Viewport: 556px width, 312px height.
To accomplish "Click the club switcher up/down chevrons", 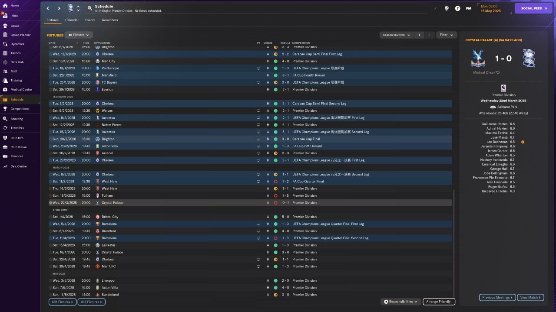I will click(x=78, y=8).
